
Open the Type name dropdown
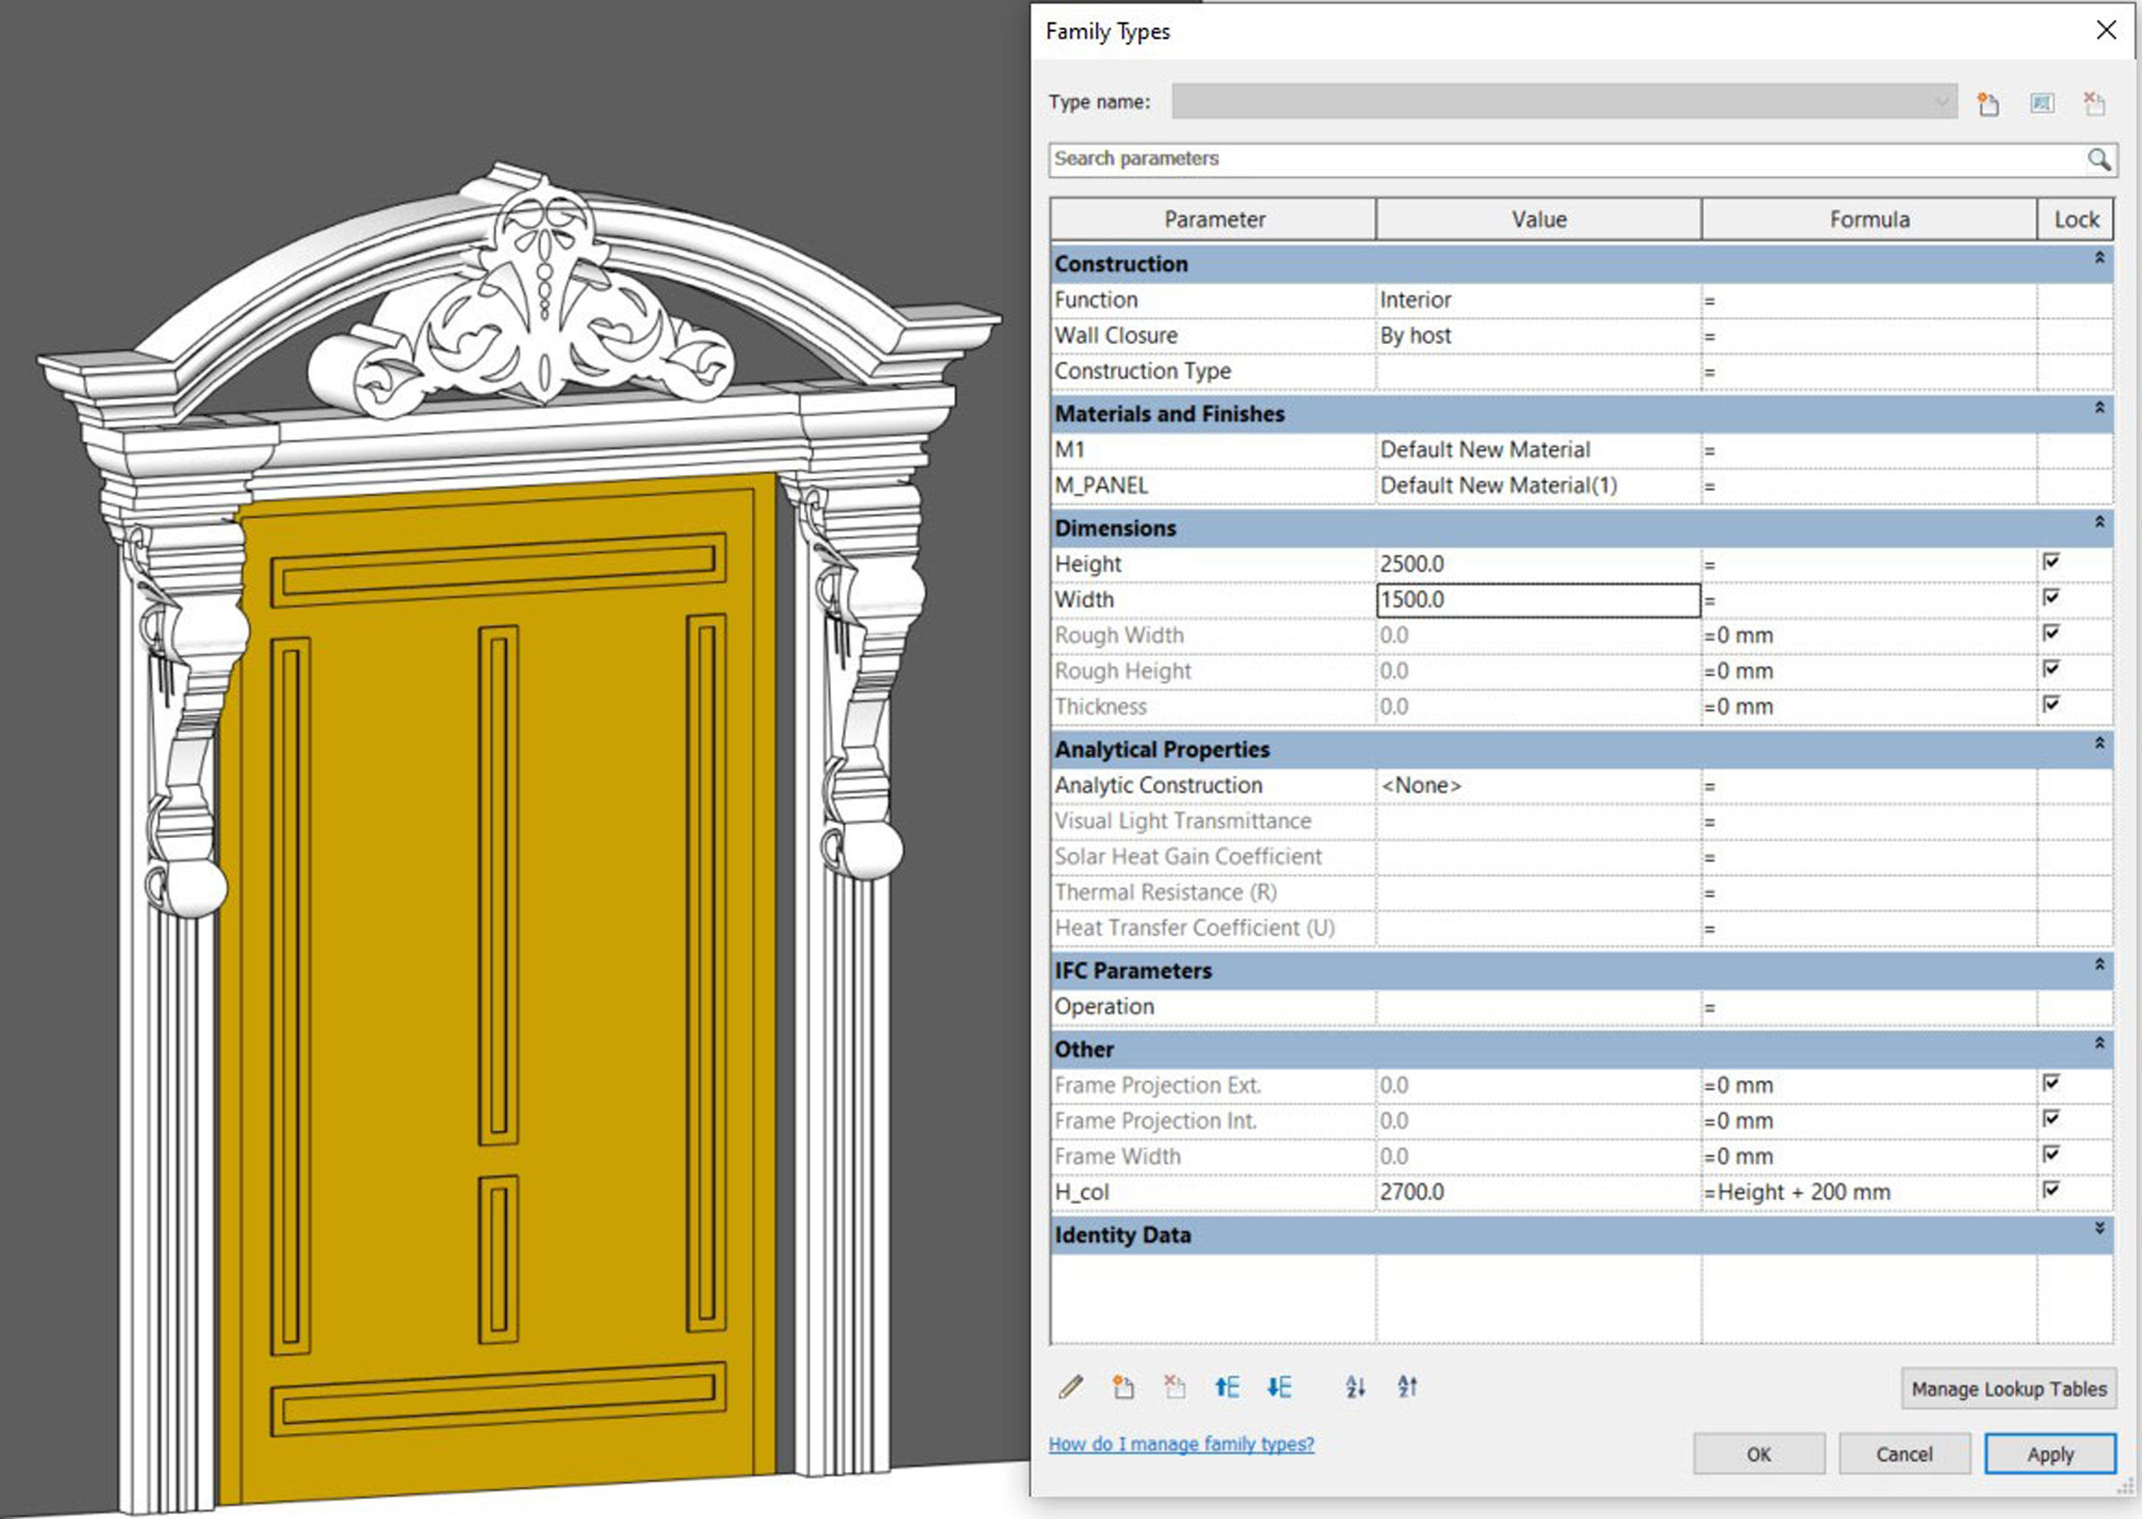(x=1942, y=102)
